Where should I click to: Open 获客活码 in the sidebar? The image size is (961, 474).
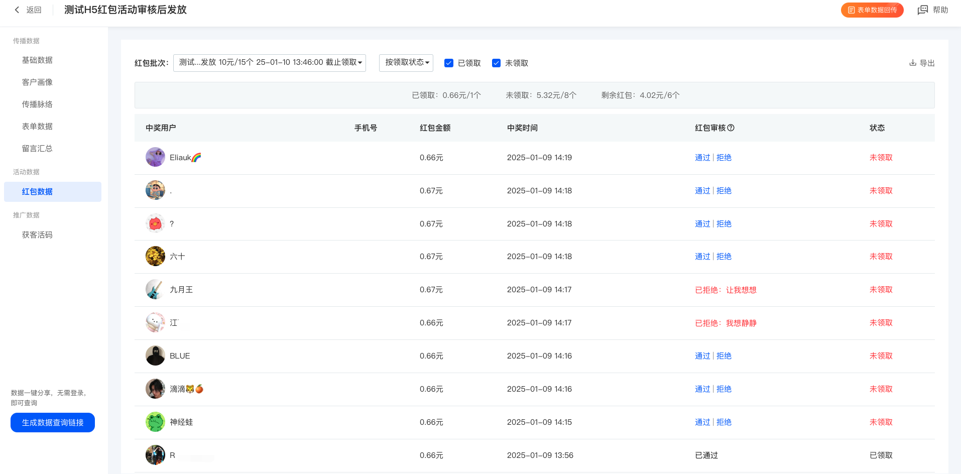[x=37, y=234]
